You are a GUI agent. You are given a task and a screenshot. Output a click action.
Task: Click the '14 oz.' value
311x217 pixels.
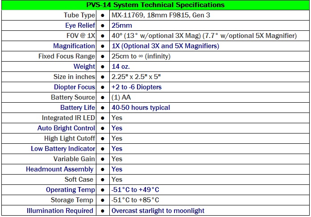120,67
